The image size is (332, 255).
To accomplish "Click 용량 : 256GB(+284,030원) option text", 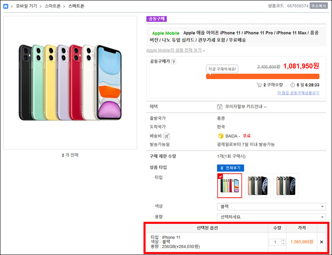I will click(x=175, y=247).
